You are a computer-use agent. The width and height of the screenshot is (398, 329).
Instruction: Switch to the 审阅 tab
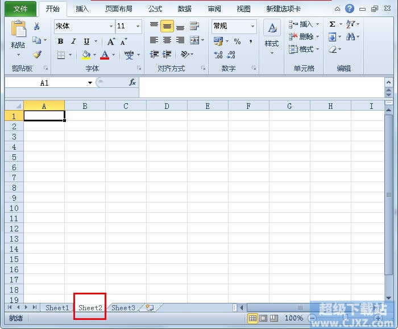[214, 9]
